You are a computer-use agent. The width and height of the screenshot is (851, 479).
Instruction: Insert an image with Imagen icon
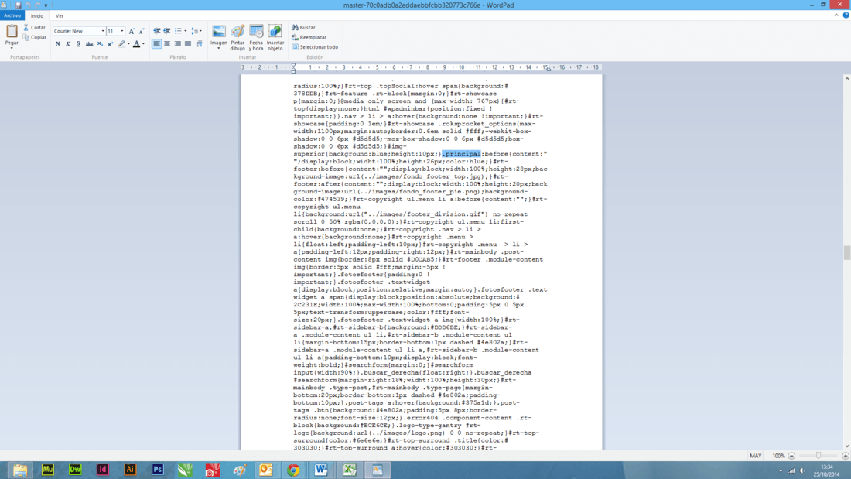coord(219,32)
